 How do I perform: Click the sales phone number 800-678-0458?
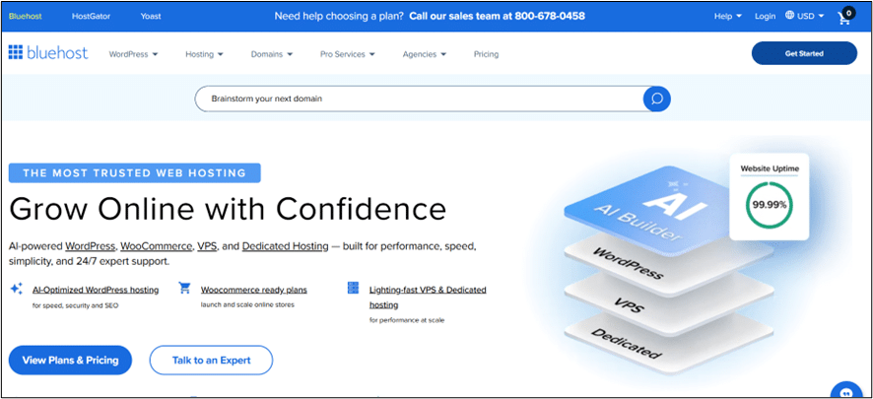(x=550, y=16)
